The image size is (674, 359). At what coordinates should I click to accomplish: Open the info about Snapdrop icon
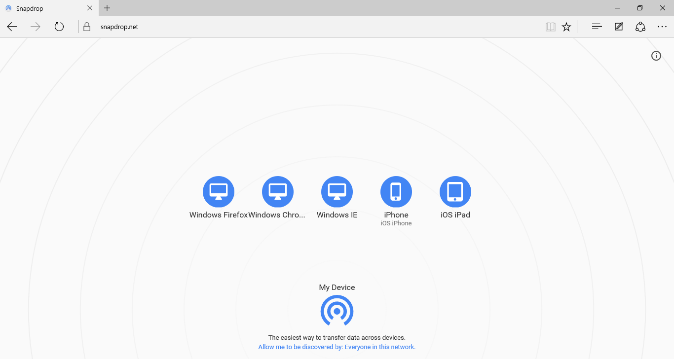(x=656, y=56)
